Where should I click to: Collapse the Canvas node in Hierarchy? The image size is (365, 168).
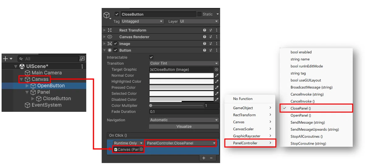tap(21, 79)
